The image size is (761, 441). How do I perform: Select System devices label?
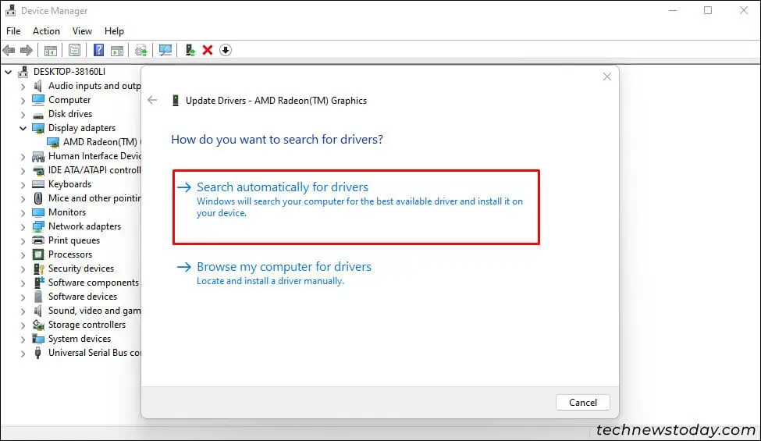click(x=80, y=339)
